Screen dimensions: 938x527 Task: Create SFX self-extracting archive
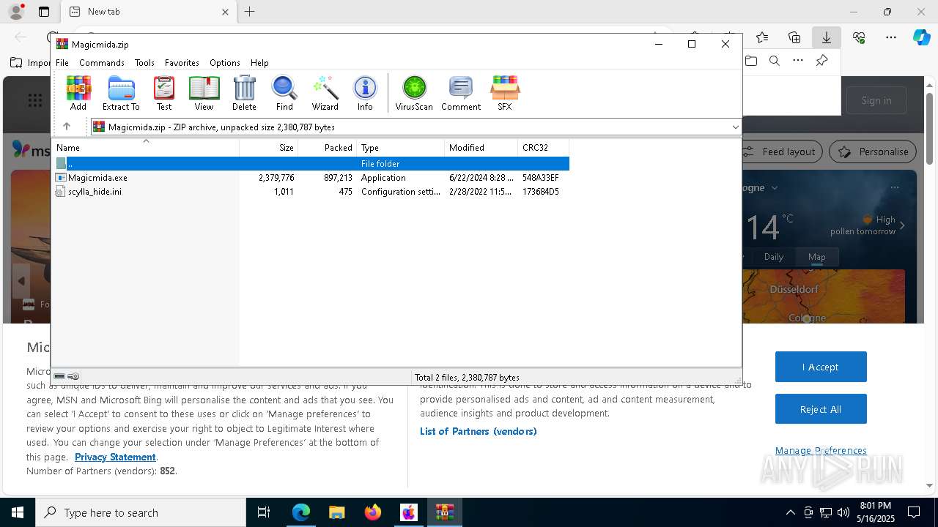coord(505,93)
